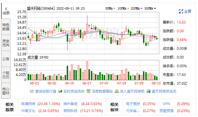Click the 15.70 price axis label

click(22, 12)
